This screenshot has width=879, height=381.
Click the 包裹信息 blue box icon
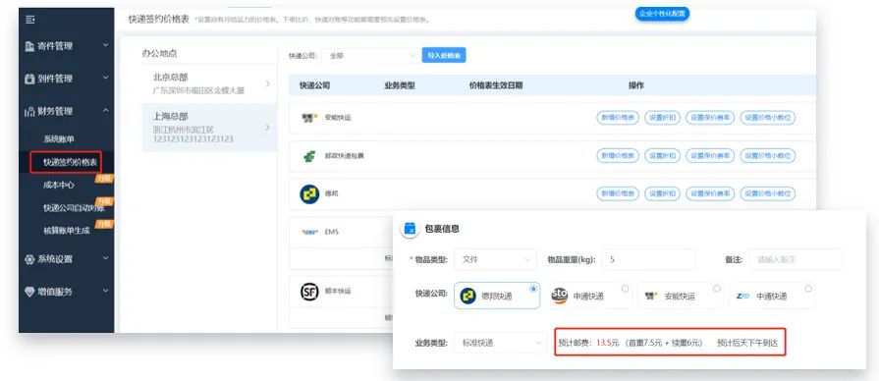pyautogui.click(x=411, y=228)
